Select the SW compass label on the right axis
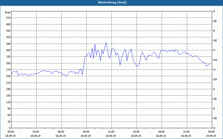Image resolution: width=223 pixels, height=139 pixels. (x=215, y=80)
